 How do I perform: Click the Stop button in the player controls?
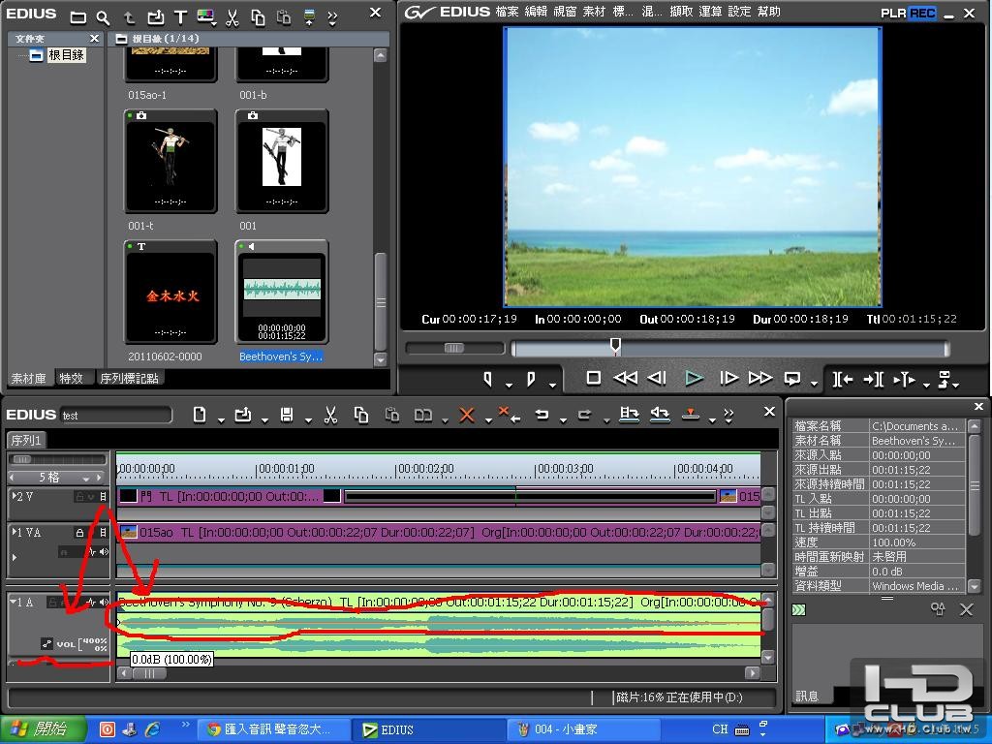[594, 378]
